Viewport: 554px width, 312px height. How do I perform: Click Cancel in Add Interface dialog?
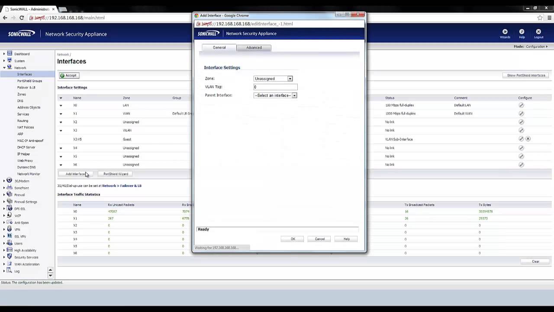(x=320, y=239)
